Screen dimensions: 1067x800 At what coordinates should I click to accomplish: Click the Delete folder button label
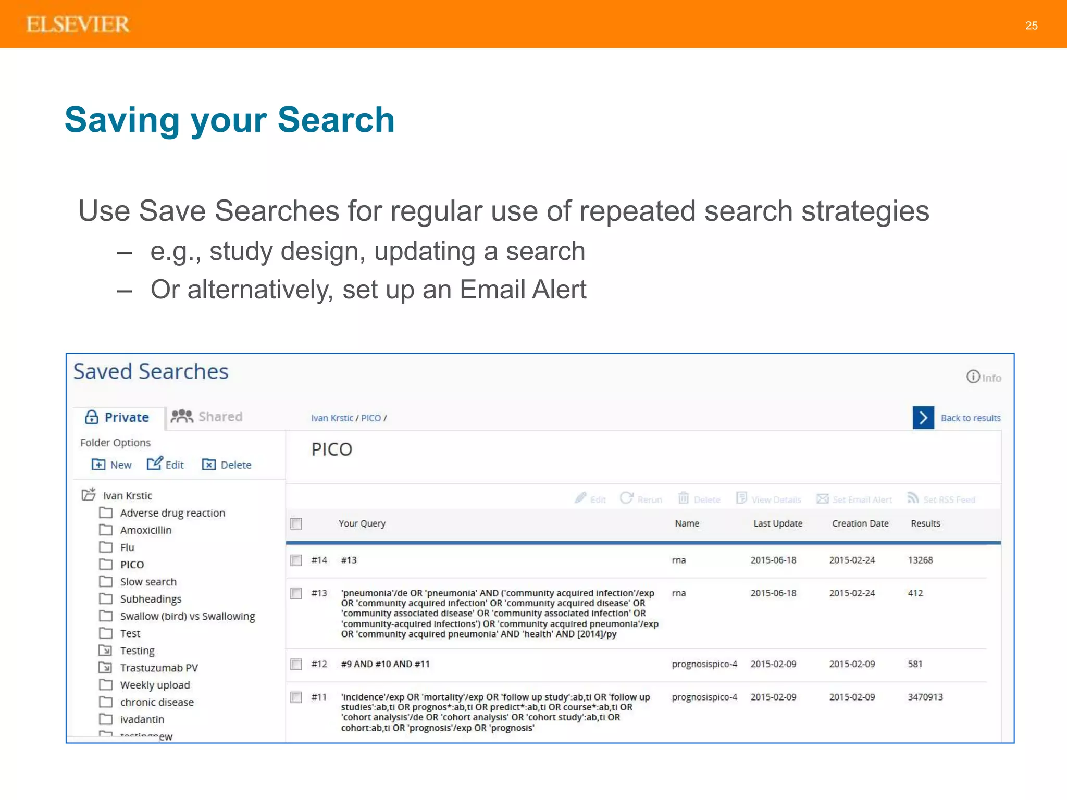(x=236, y=465)
